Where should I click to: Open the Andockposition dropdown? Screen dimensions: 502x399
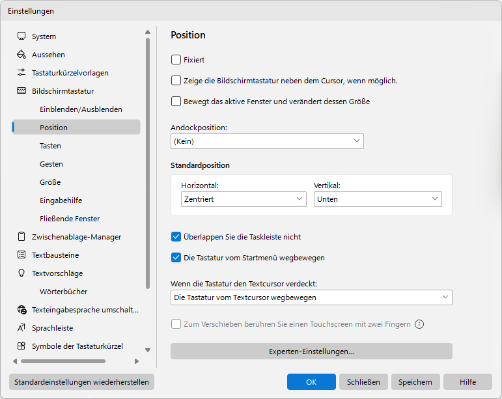(x=267, y=141)
